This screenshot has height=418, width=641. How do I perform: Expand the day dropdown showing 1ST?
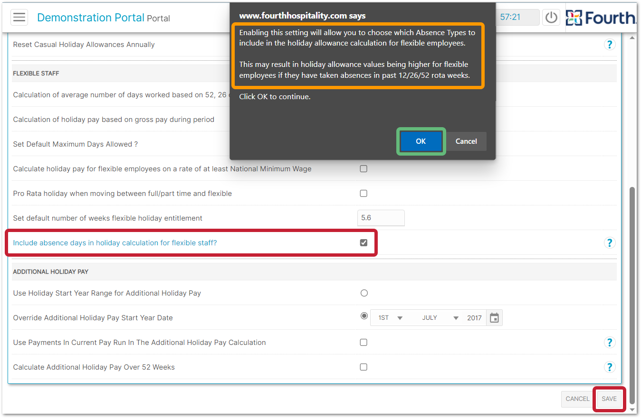pos(390,318)
